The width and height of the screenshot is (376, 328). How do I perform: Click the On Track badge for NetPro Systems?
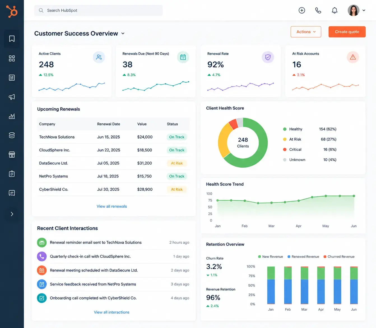[177, 176]
